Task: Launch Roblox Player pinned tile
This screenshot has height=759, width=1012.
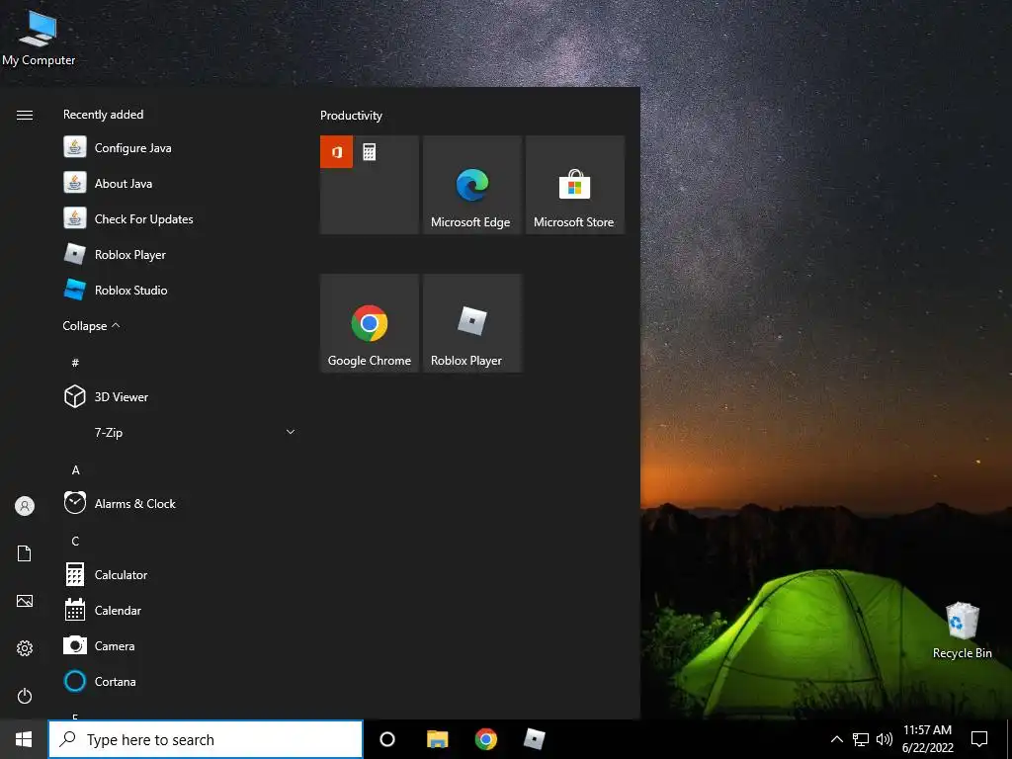Action: click(471, 323)
